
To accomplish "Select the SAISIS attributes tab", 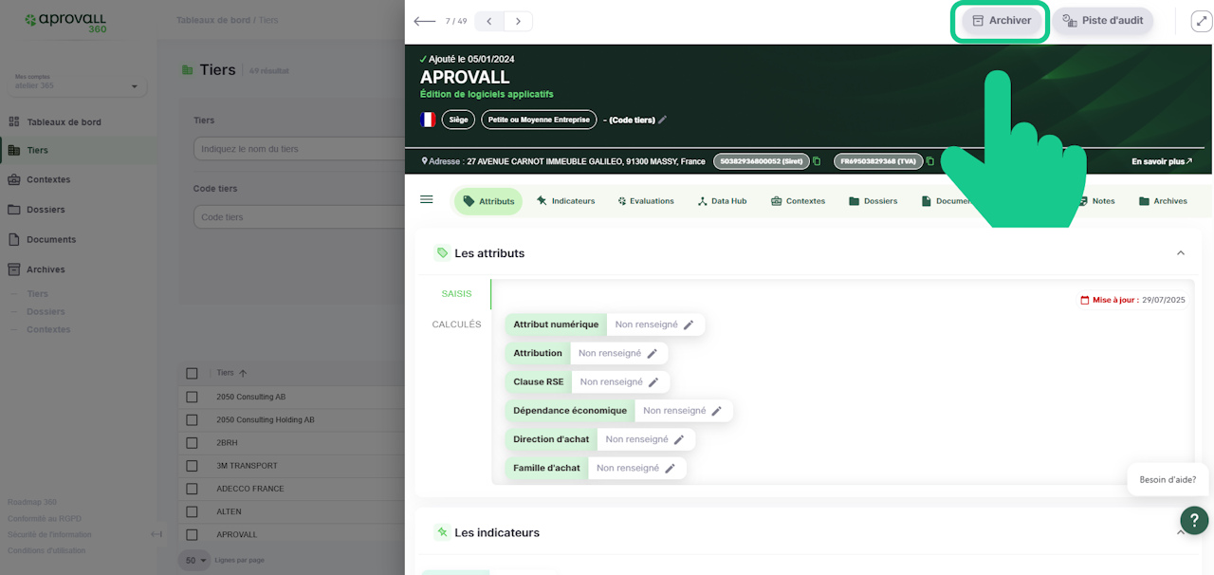I will pos(456,294).
